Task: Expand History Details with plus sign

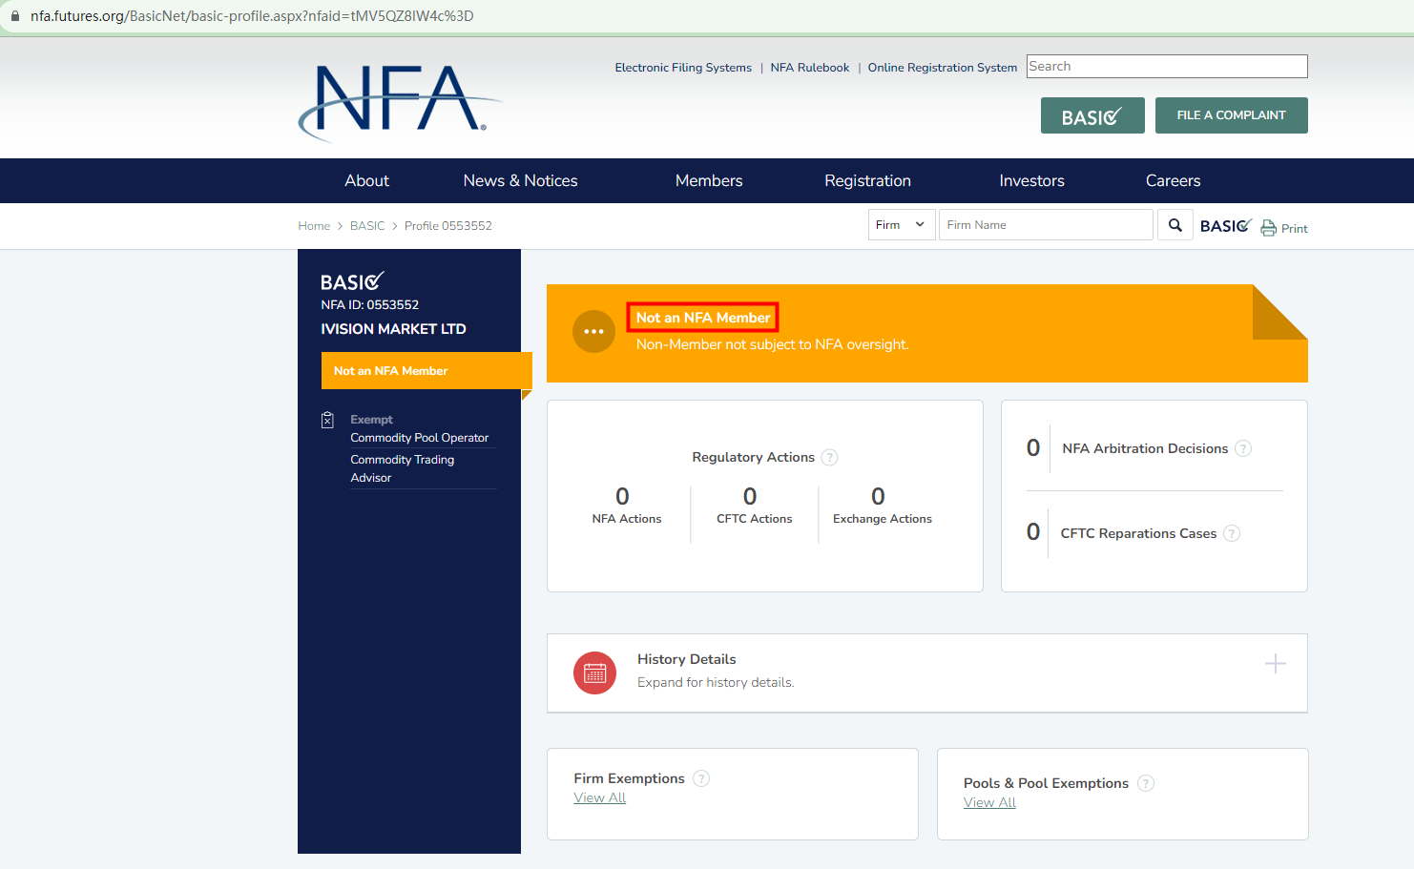Action: [x=1275, y=664]
